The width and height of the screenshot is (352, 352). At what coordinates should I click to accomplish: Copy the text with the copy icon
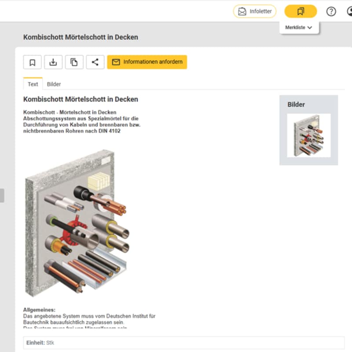point(74,62)
